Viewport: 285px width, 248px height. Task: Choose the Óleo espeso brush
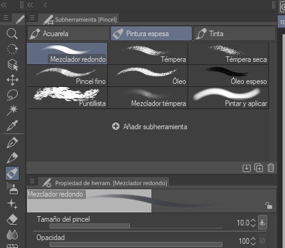pos(229,75)
